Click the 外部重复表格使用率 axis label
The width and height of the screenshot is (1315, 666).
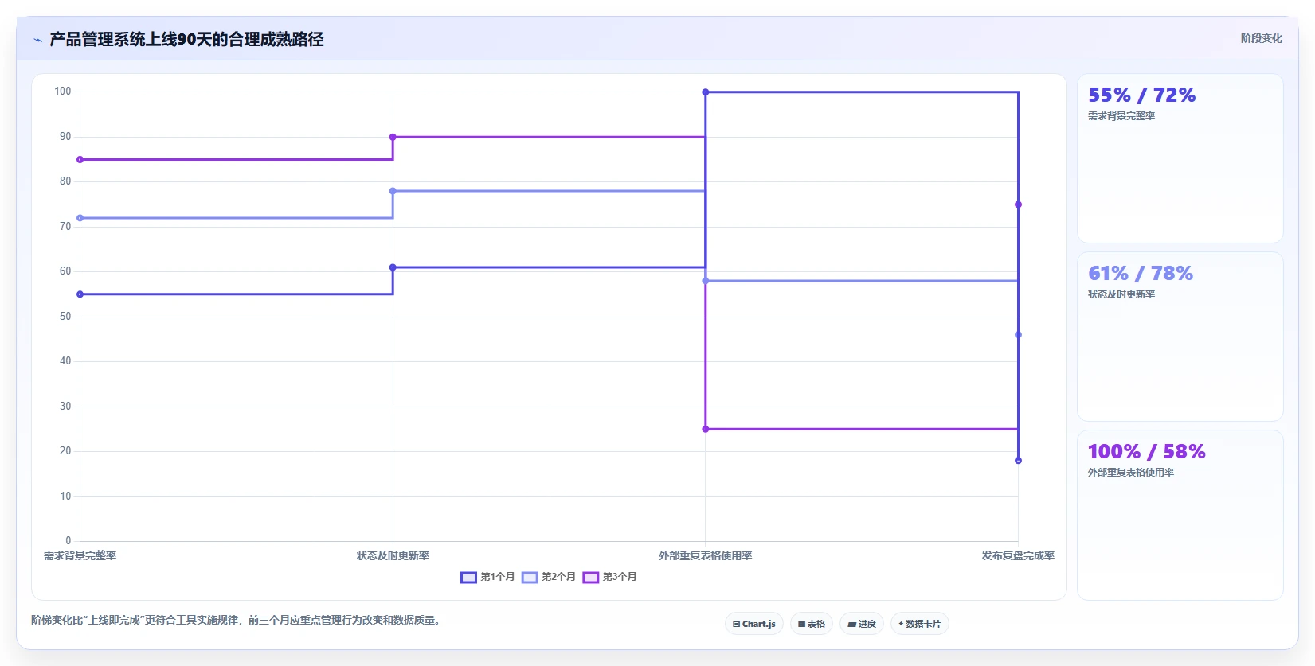(x=706, y=555)
